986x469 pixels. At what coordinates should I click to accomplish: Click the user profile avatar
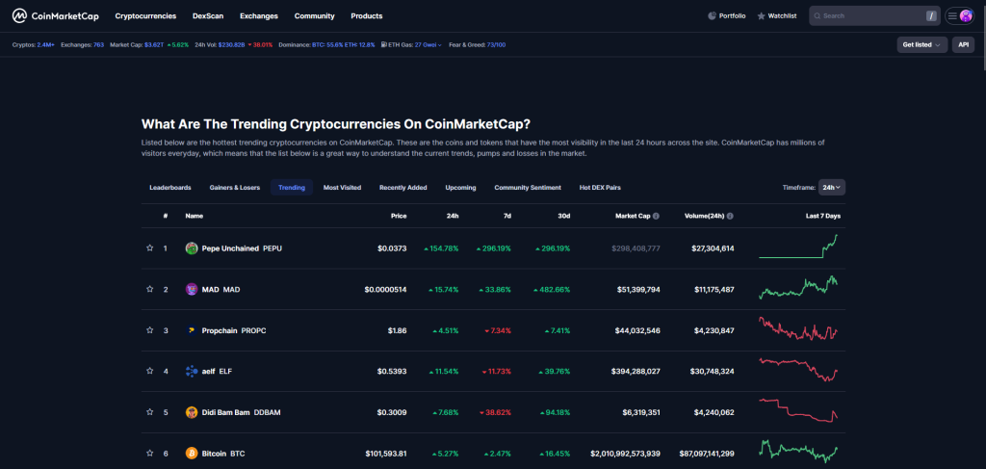point(966,15)
